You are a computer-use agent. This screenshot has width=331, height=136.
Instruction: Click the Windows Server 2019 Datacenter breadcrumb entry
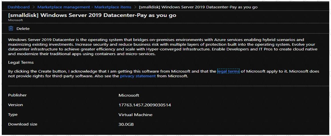(198, 7)
